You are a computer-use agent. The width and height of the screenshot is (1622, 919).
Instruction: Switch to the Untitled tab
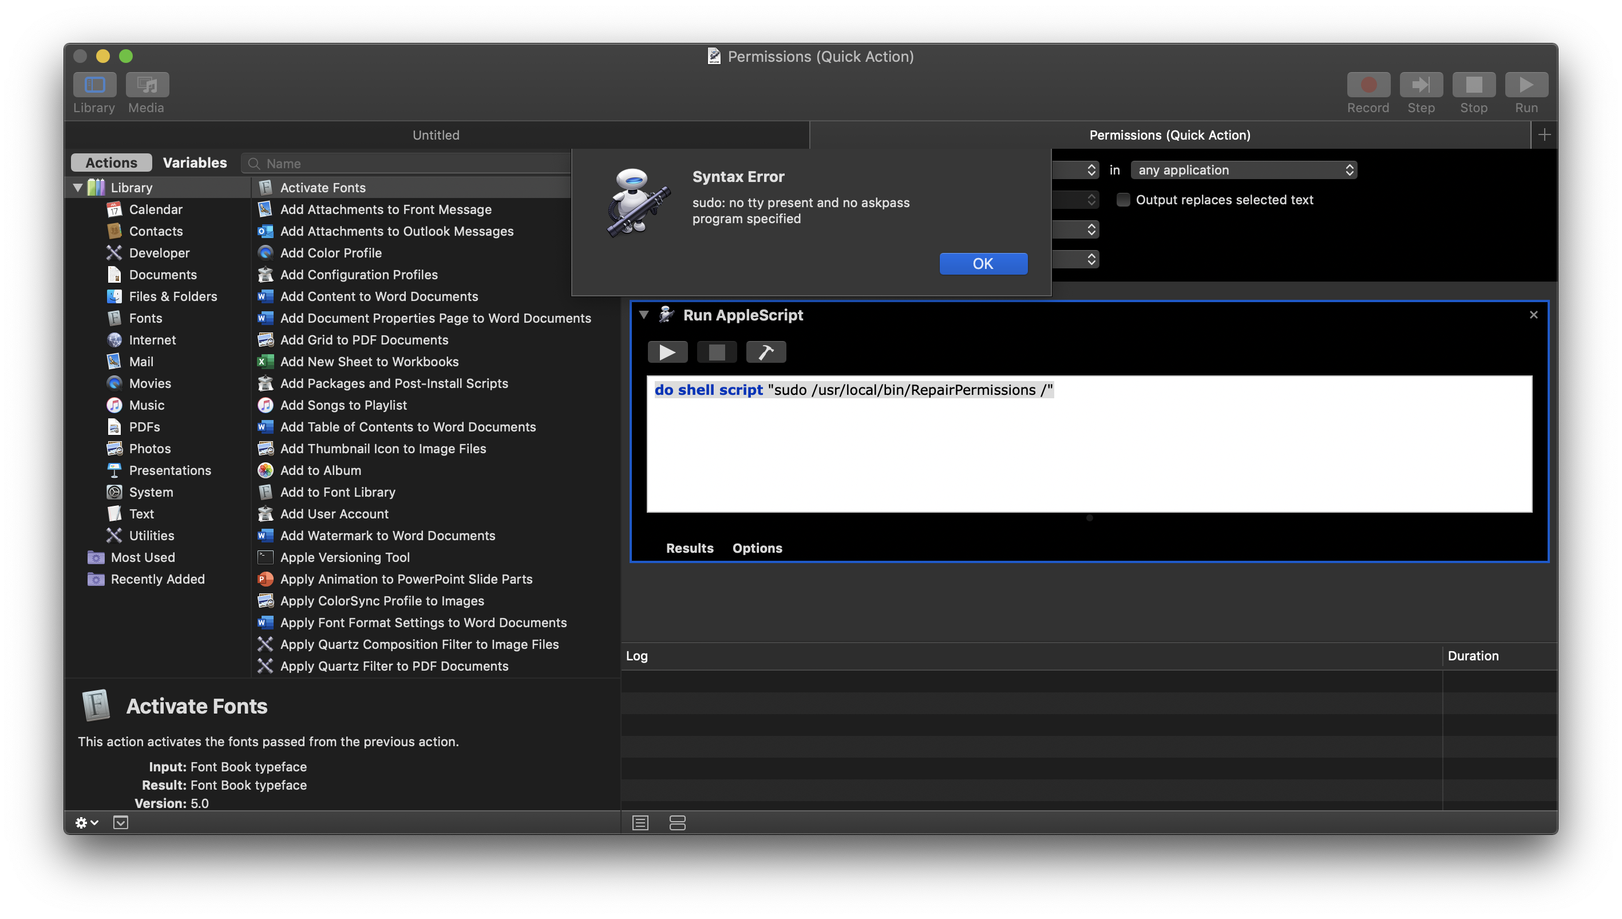click(x=436, y=134)
